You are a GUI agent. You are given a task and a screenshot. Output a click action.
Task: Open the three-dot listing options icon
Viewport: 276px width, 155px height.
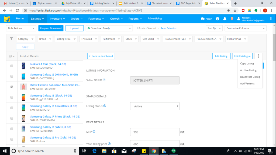(x=258, y=56)
